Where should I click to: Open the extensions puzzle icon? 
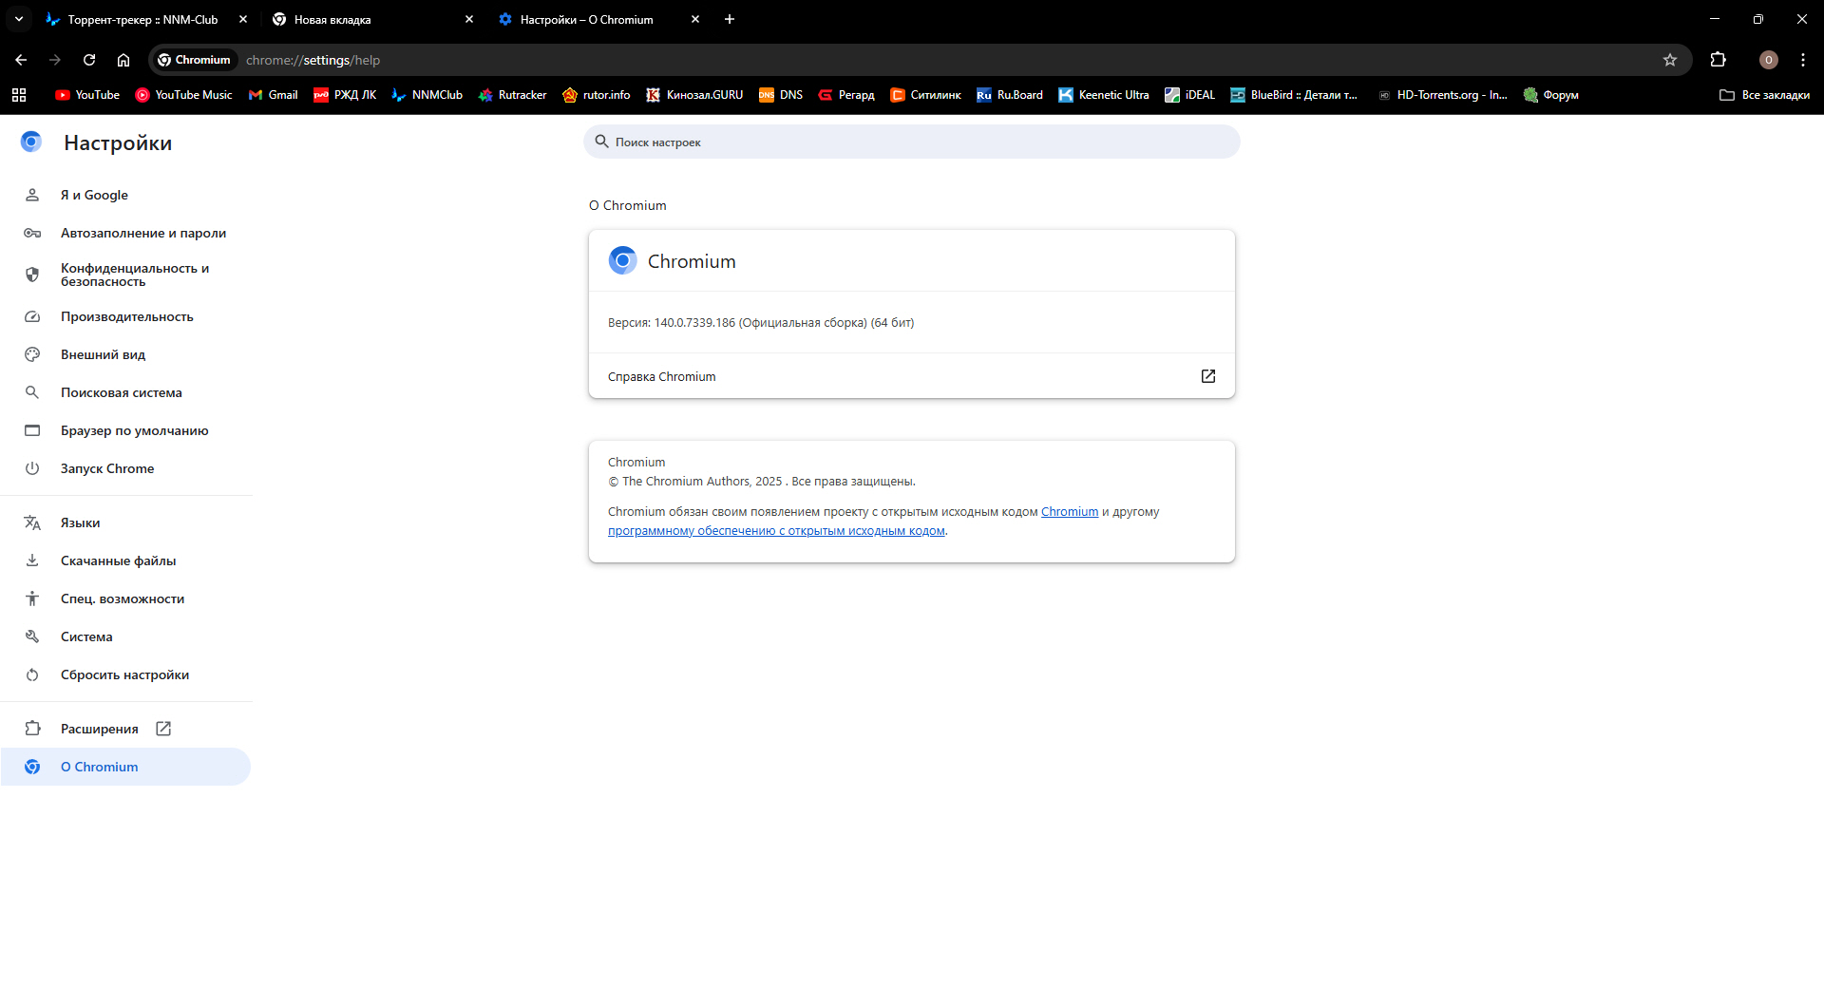pos(1718,60)
